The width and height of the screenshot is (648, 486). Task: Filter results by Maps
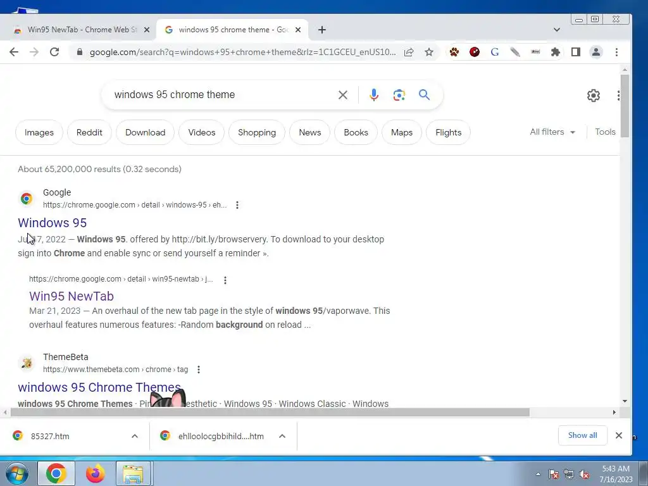click(x=402, y=132)
